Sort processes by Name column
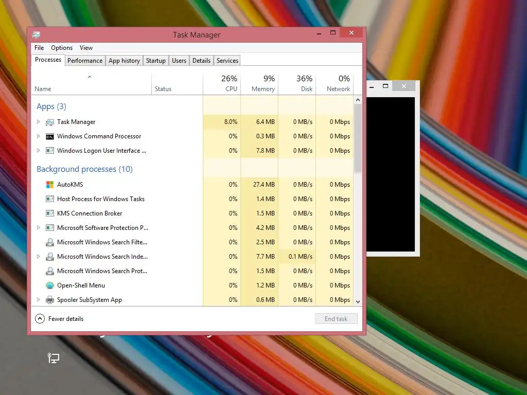Screen dimensions: 527x395 [x=92, y=83]
